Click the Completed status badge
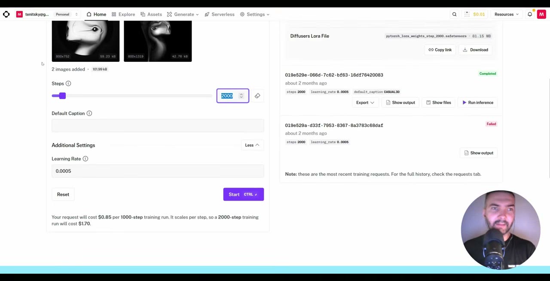The height and width of the screenshot is (281, 550). [x=488, y=74]
